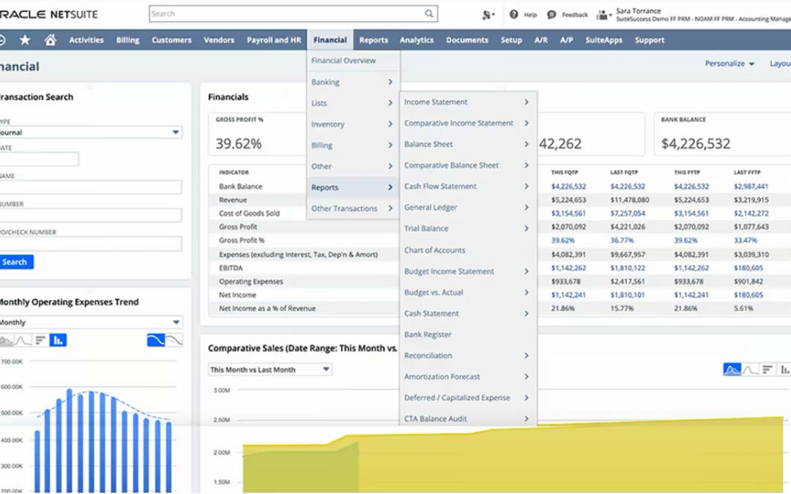Screen dimensions: 791x494
Task: Open the Shortcuts star icon
Action: click(x=25, y=40)
